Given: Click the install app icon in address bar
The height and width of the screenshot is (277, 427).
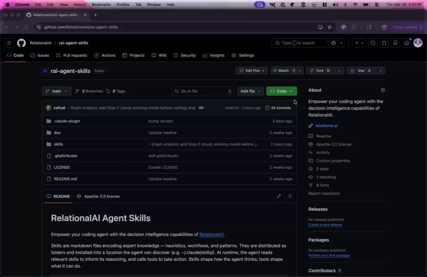Looking at the screenshot, I should [x=320, y=27].
